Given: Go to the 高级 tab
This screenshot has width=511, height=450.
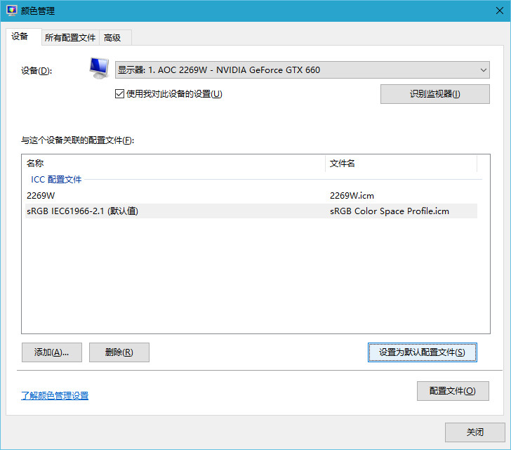Looking at the screenshot, I should coord(115,38).
